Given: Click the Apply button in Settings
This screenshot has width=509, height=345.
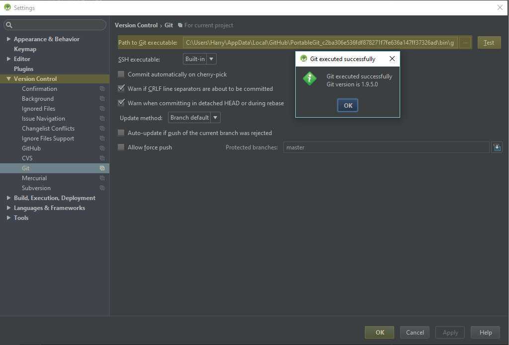Looking at the screenshot, I should click(x=450, y=333).
